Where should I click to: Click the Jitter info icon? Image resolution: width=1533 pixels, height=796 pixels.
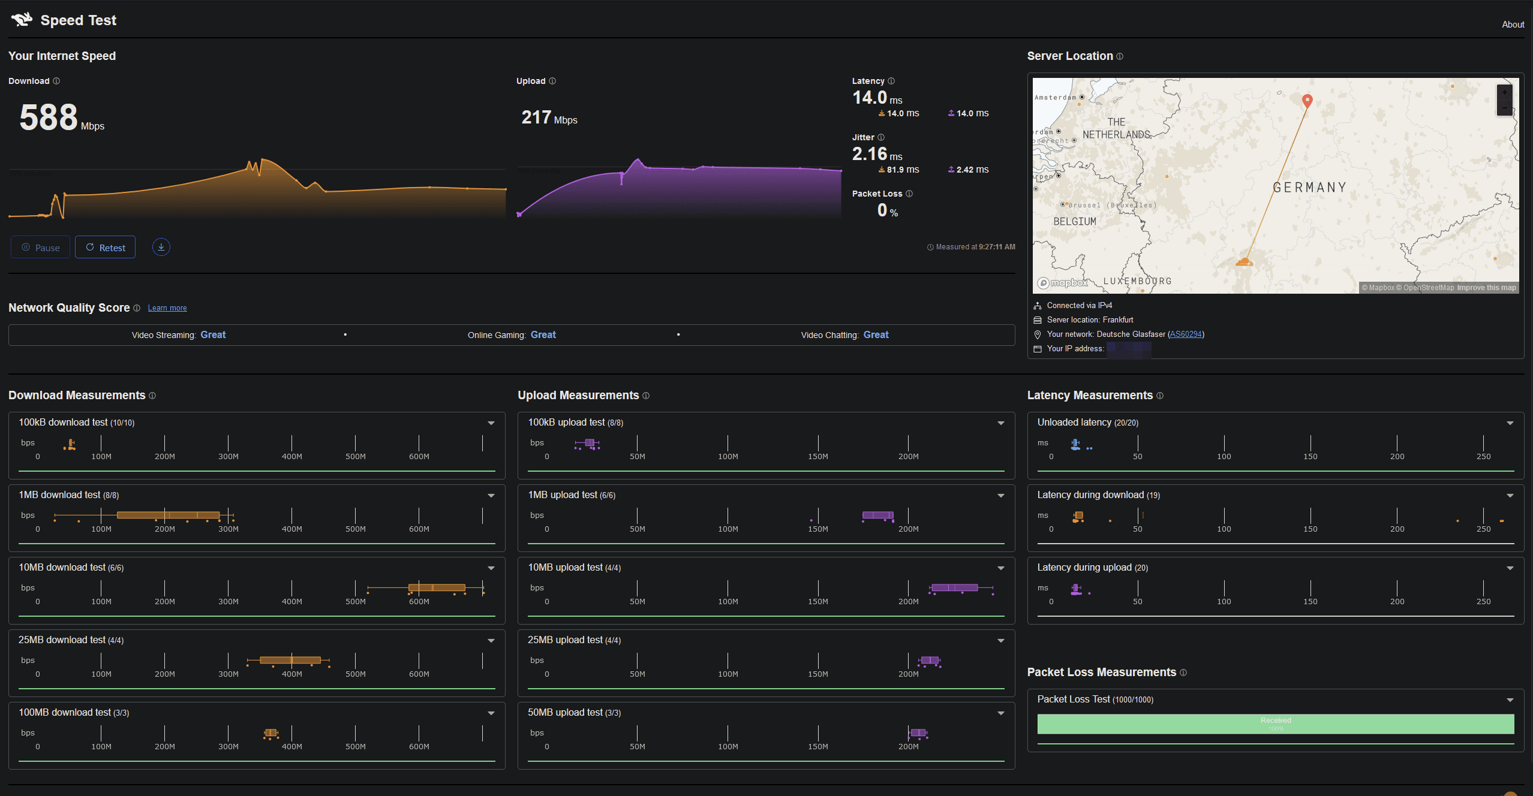[881, 137]
